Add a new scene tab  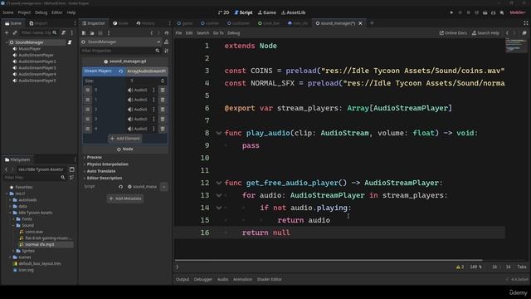[x=372, y=23]
